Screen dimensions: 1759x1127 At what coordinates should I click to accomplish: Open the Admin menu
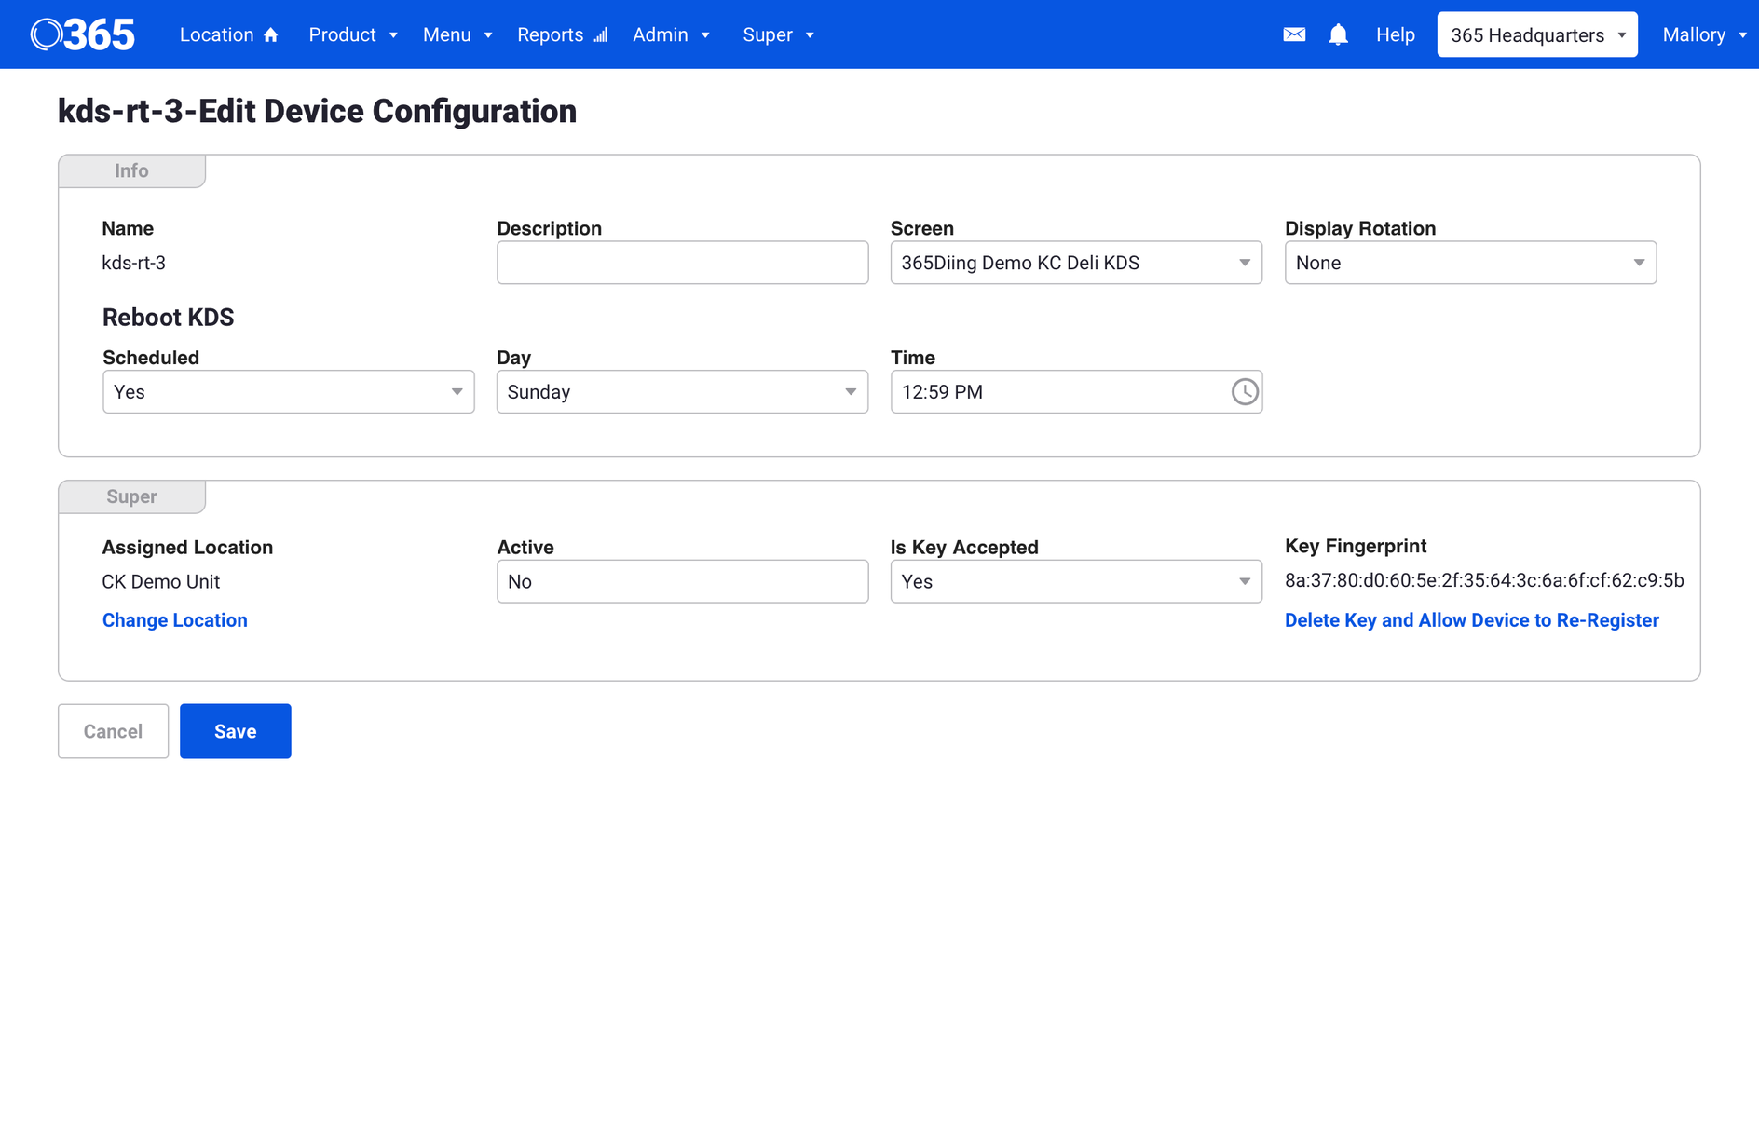(671, 34)
